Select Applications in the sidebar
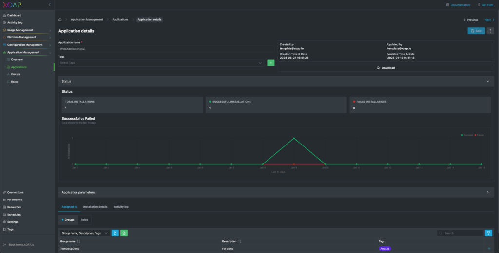 pos(19,67)
